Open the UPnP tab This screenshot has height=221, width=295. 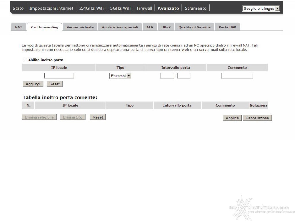pyautogui.click(x=166, y=27)
